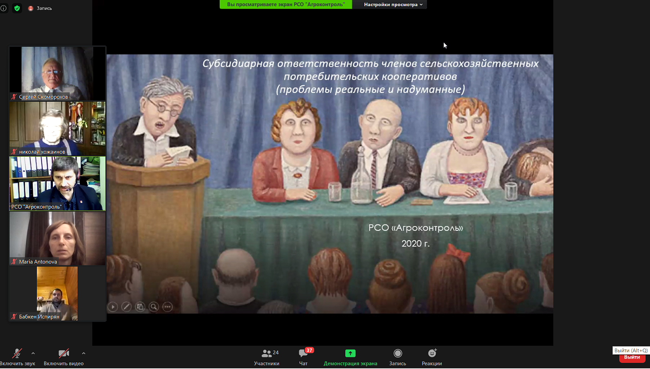Click the see-all-slides icon on slide

(140, 307)
